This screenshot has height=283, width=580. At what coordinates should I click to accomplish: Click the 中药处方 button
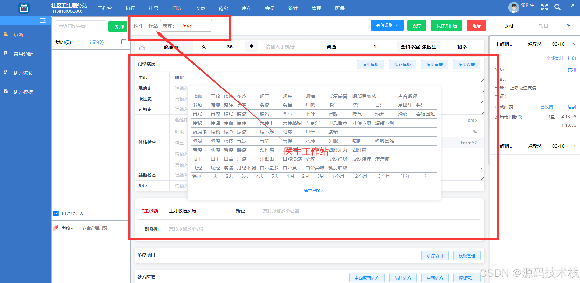(435, 278)
